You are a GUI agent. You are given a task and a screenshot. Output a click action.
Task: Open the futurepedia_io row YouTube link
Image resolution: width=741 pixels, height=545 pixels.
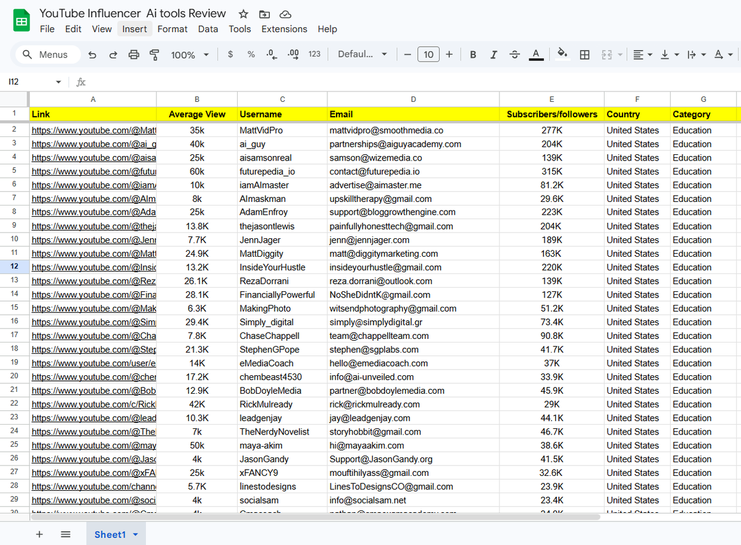[x=94, y=172]
